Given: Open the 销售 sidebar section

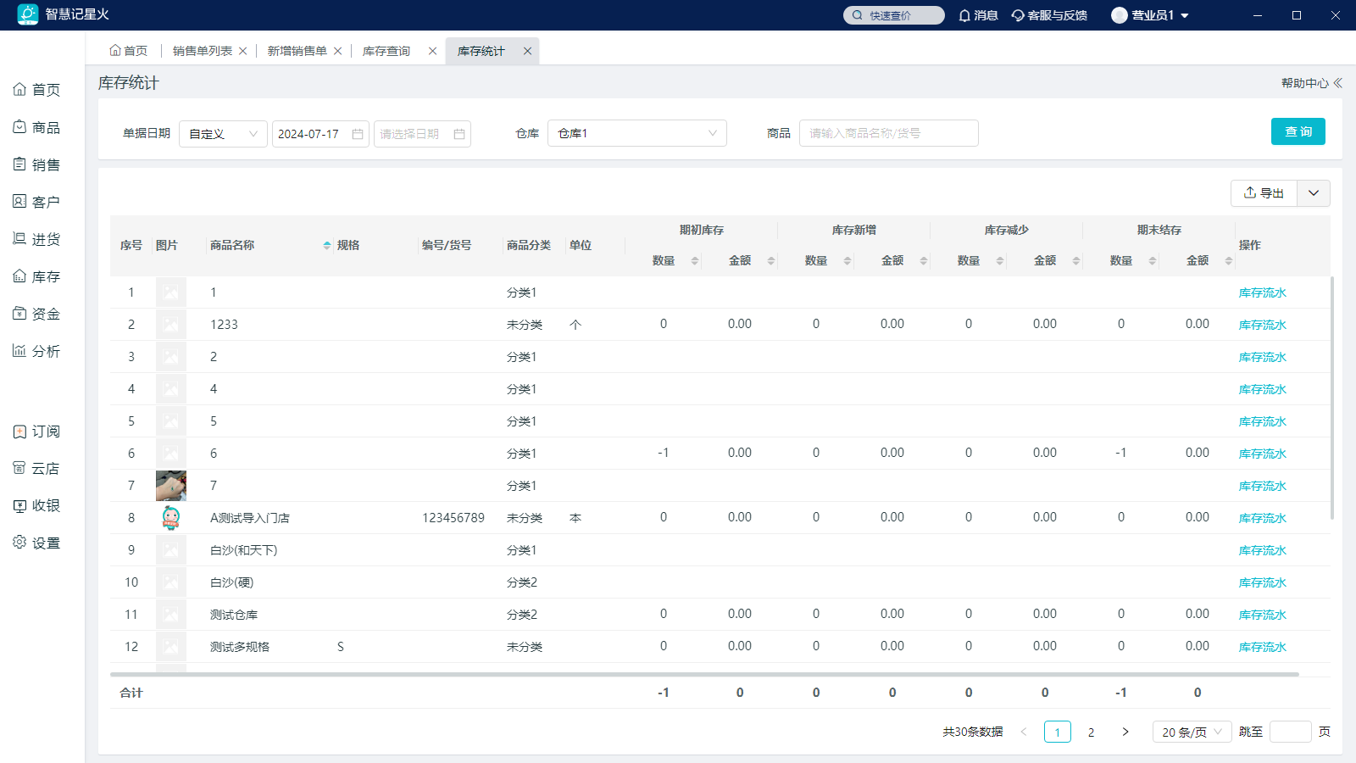Looking at the screenshot, I should (36, 164).
